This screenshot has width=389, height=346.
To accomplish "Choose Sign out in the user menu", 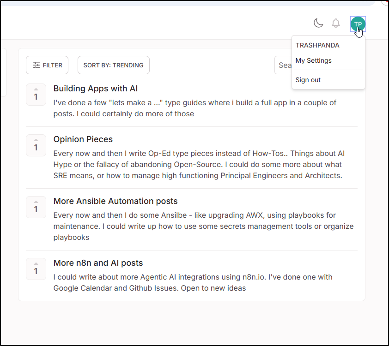I will pyautogui.click(x=308, y=80).
